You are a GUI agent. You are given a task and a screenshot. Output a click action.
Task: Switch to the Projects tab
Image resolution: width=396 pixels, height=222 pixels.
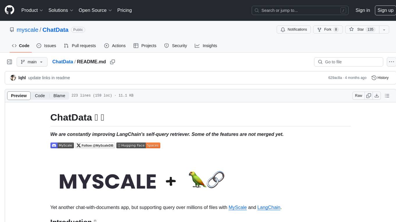(145, 46)
